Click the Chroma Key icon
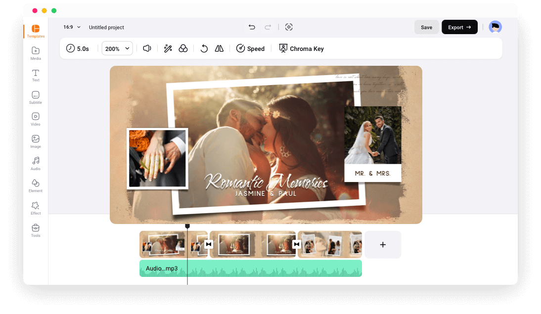 tap(283, 48)
